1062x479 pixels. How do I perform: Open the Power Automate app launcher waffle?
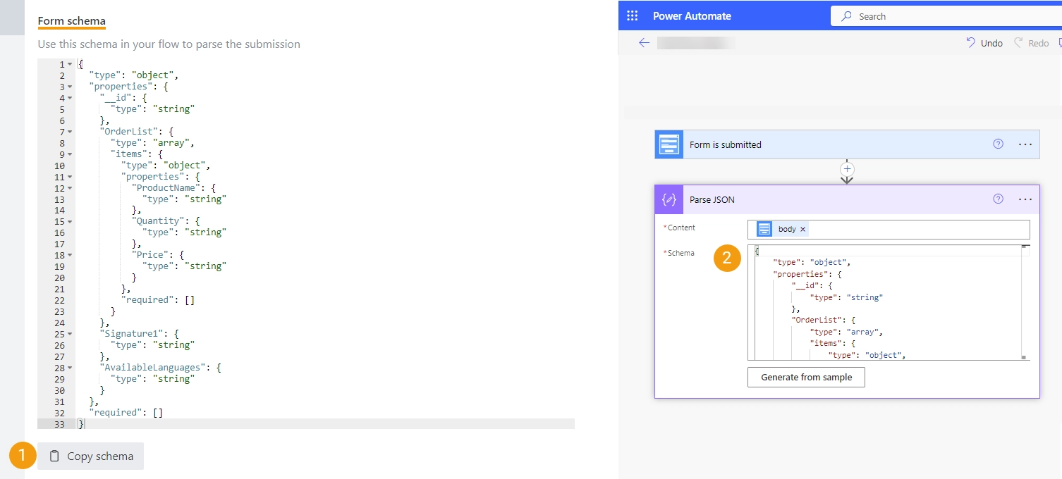(x=632, y=16)
